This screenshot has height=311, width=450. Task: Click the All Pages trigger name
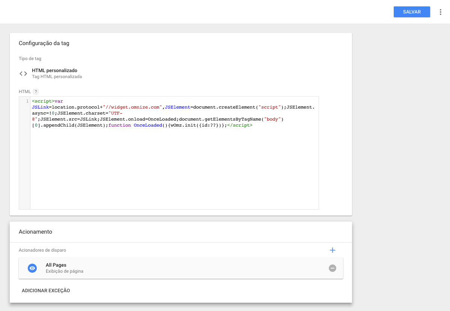coord(56,265)
